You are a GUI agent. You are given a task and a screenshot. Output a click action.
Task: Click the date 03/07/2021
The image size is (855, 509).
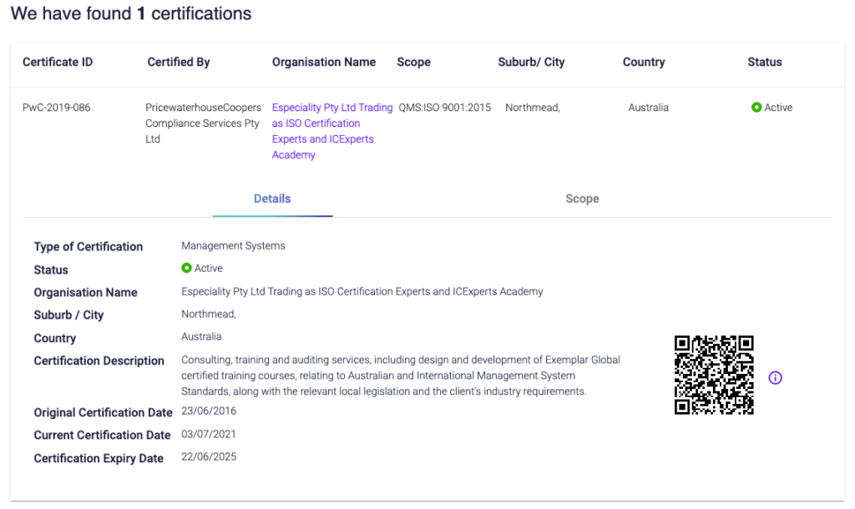point(209,435)
